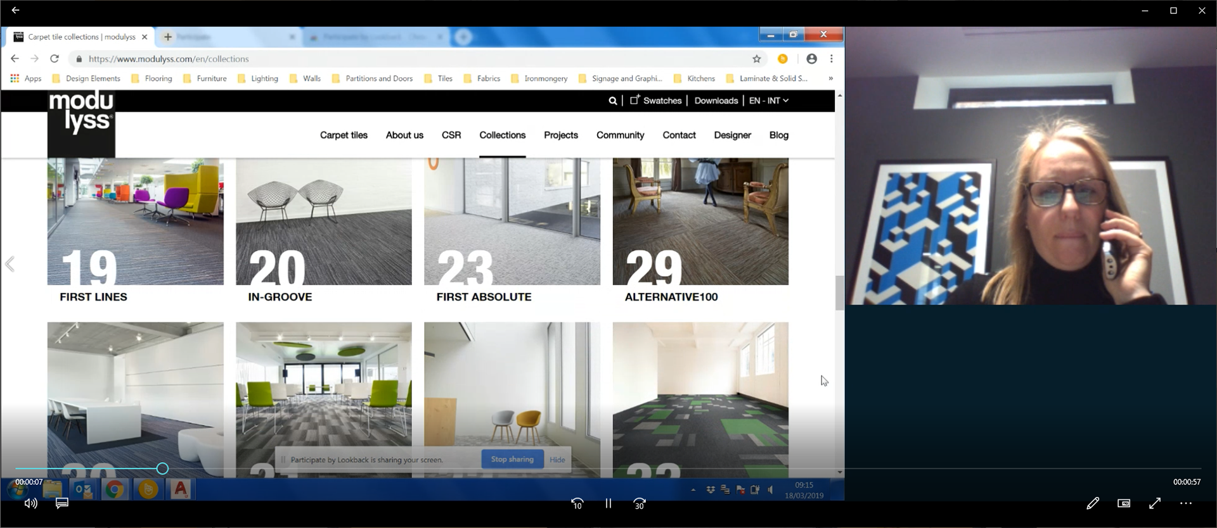Open the Designer page link
Viewport: 1217px width, 528px height.
tap(732, 135)
